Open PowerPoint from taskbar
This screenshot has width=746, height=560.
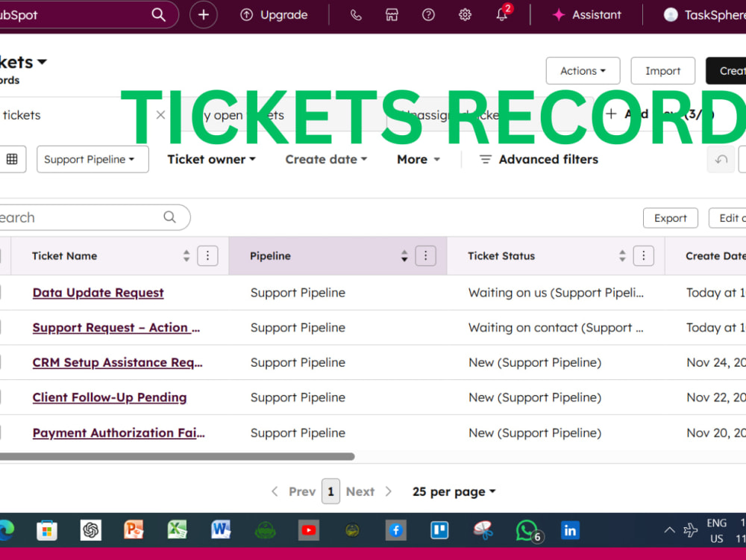[x=134, y=530]
